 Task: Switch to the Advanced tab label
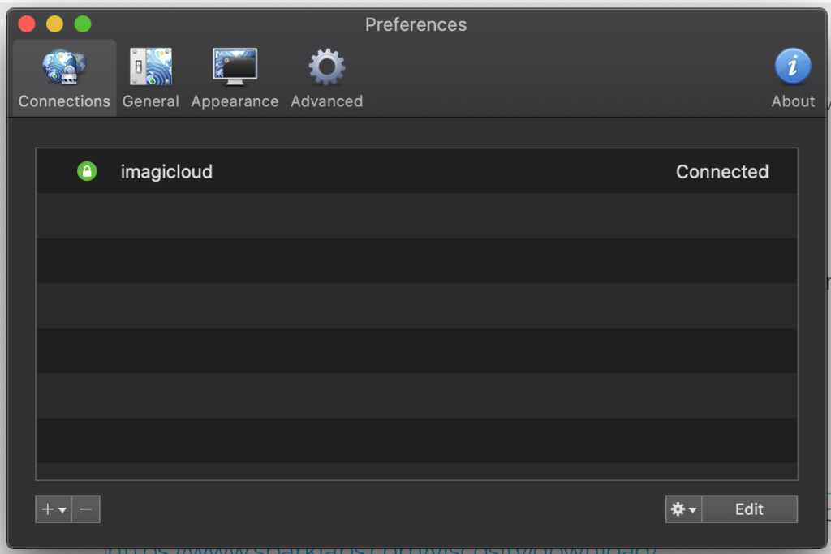coord(326,101)
